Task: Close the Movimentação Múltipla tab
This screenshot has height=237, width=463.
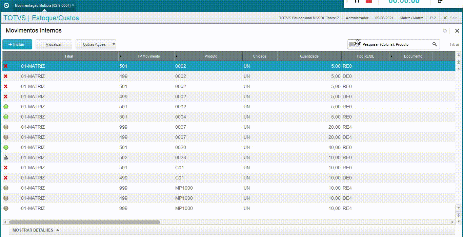Action: click(73, 5)
